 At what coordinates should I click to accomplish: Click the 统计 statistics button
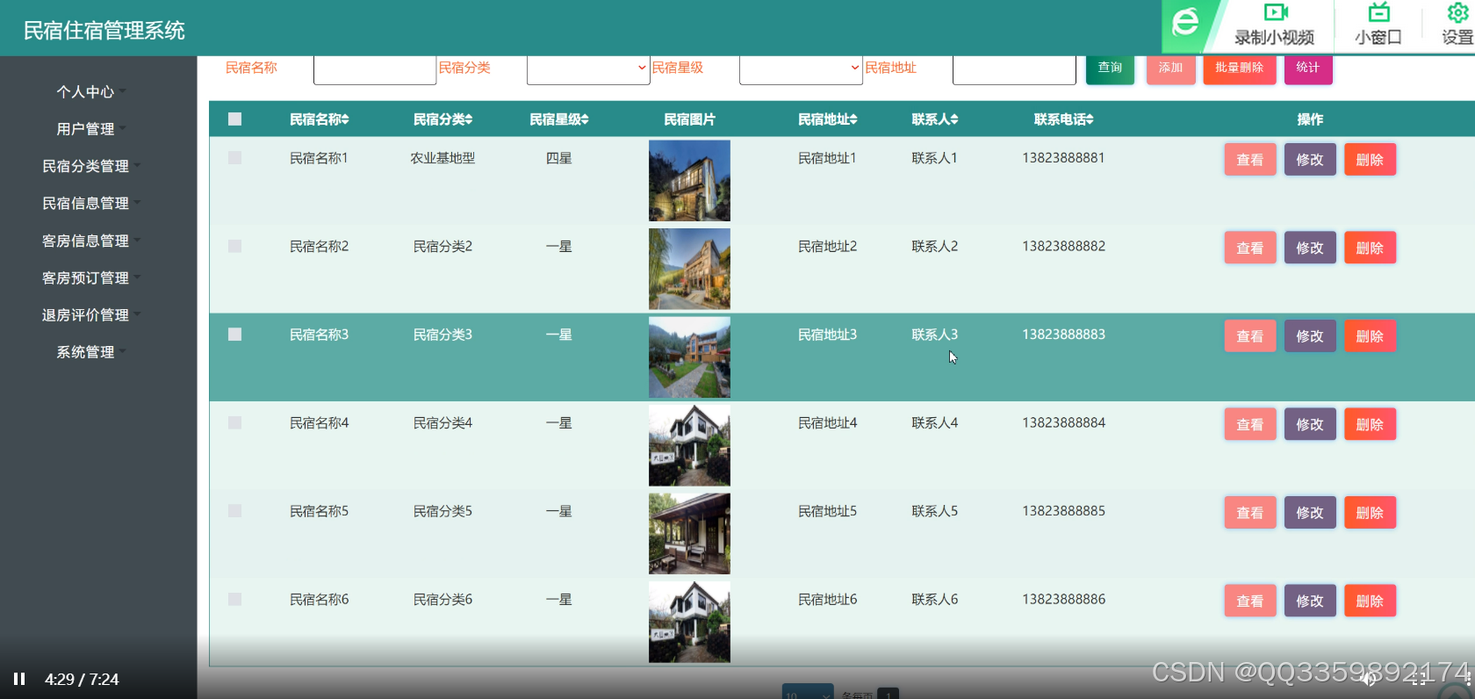(1308, 69)
